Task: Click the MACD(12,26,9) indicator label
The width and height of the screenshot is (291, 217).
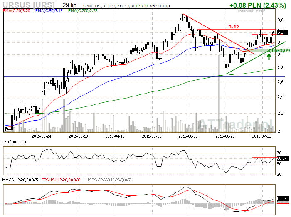Action: tap(20, 180)
